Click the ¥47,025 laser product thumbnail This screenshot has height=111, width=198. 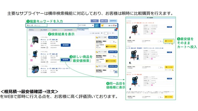(x=35, y=40)
